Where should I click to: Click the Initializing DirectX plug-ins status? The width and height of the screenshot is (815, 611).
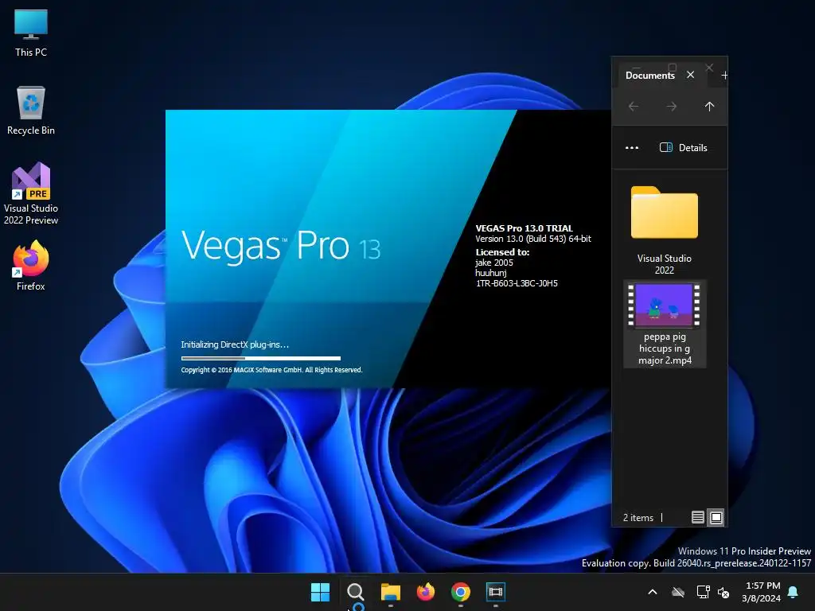tap(235, 344)
